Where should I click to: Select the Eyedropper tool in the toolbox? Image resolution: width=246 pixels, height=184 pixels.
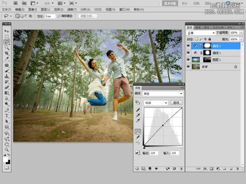pos(7,59)
